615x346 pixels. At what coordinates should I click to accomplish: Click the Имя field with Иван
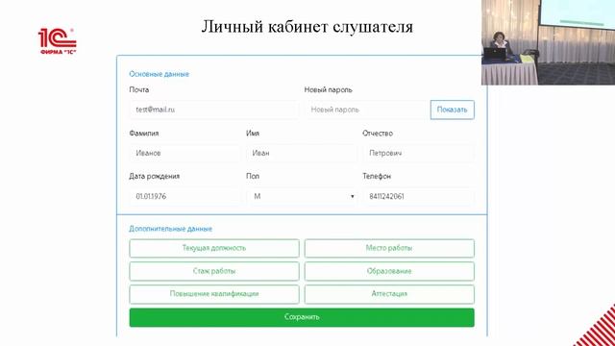(x=302, y=153)
